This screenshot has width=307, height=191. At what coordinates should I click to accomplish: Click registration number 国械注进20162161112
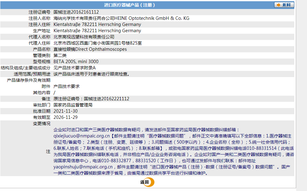(x=76, y=12)
